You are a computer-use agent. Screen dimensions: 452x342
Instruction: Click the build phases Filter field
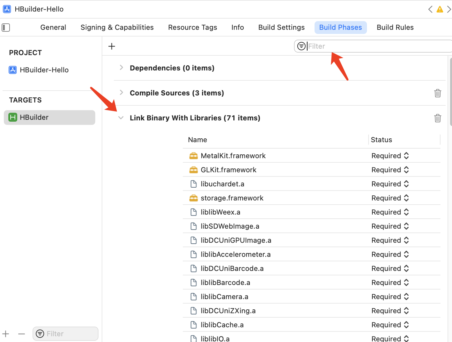(x=373, y=46)
